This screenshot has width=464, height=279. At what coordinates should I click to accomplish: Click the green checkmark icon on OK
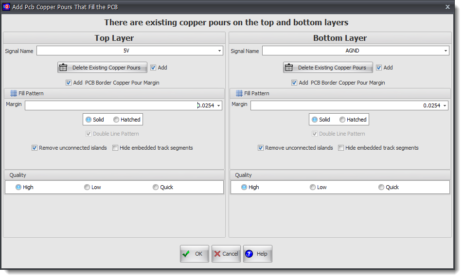tap(186, 254)
